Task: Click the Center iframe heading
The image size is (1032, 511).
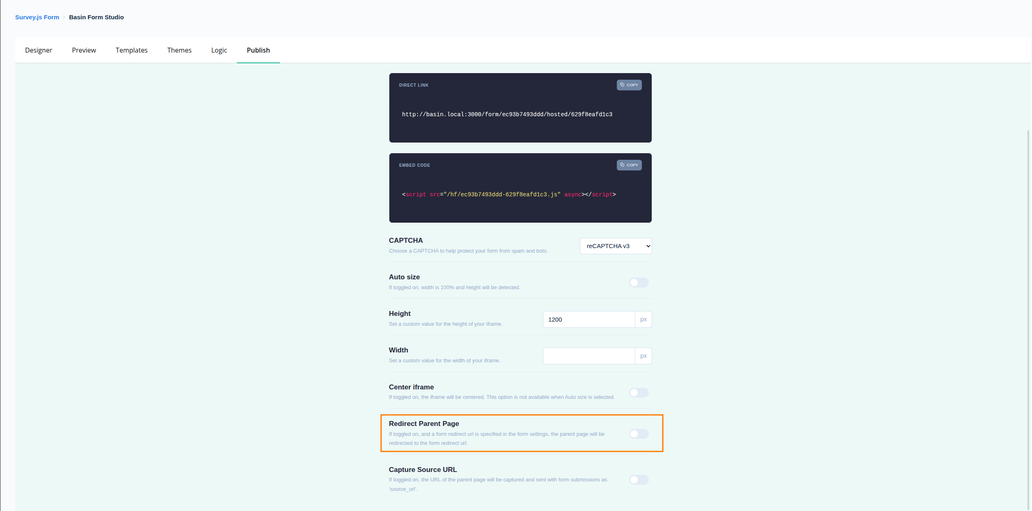Action: click(411, 387)
